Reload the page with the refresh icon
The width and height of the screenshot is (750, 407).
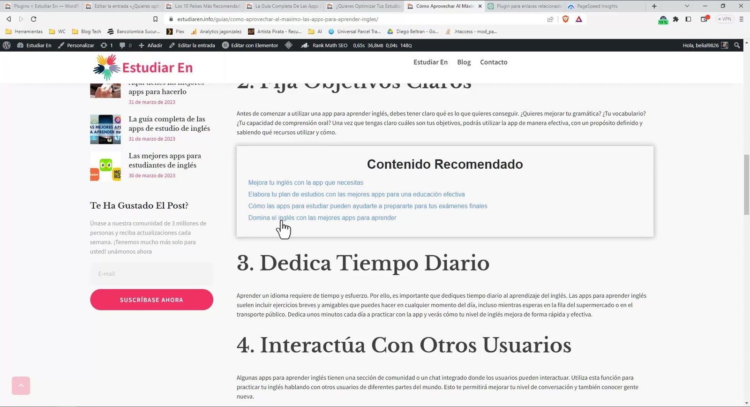click(x=33, y=19)
